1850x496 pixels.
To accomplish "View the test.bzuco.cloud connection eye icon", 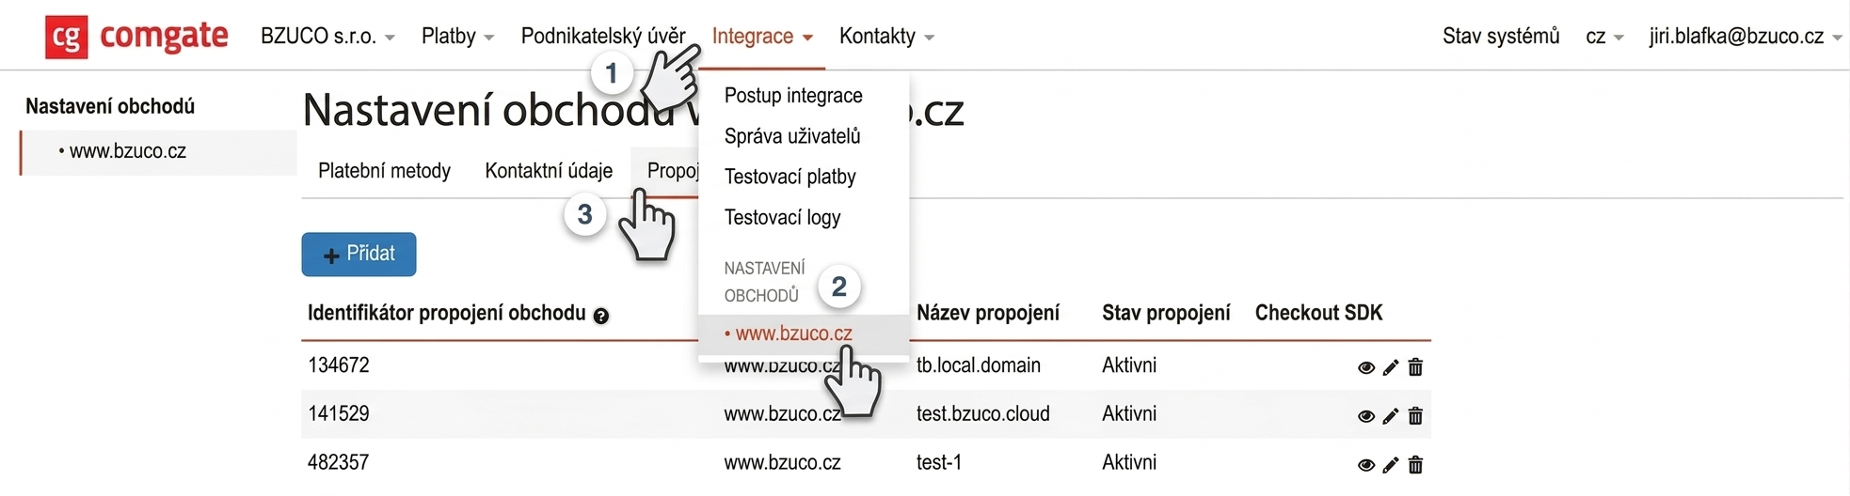I will [1366, 416].
